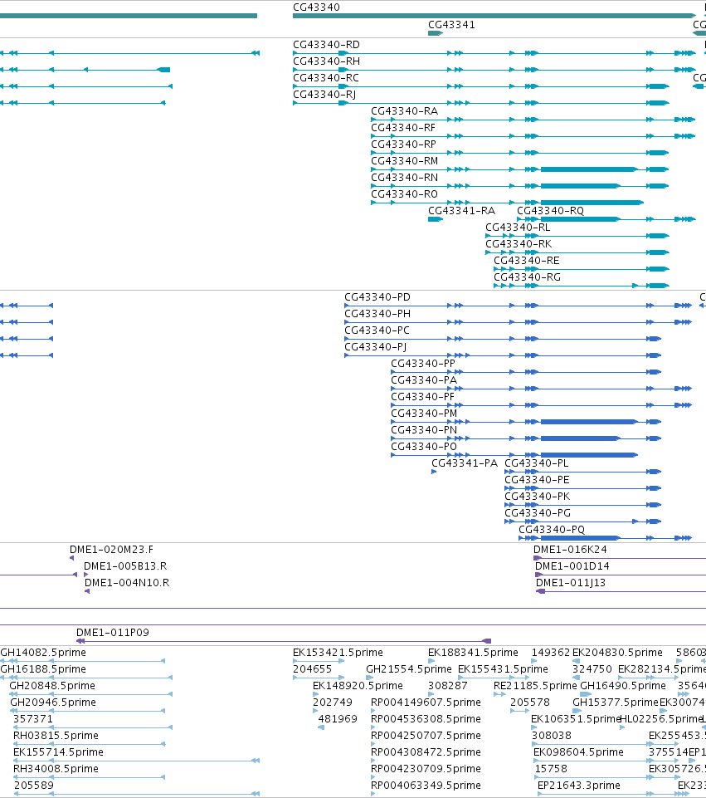Select transcript CG43340-RA
The width and height of the screenshot is (706, 798).
pyautogui.click(x=404, y=111)
